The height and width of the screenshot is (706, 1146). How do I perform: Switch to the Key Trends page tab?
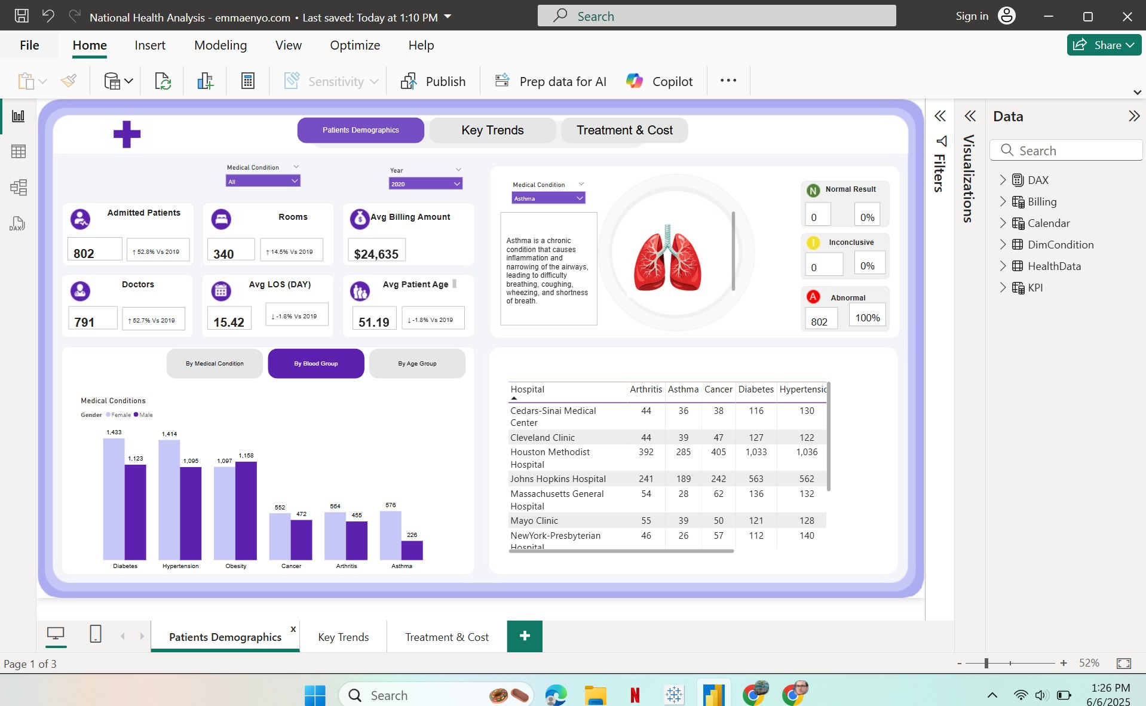(344, 637)
